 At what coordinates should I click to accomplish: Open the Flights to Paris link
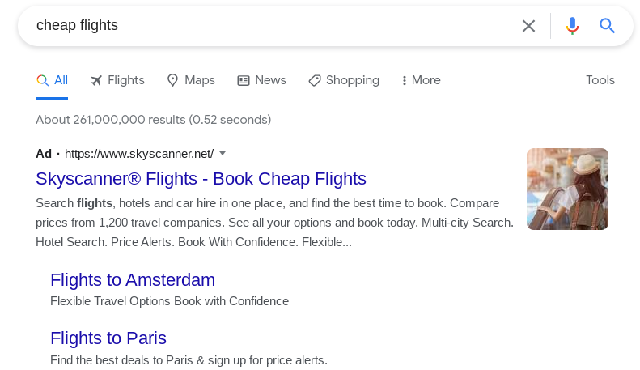click(108, 338)
